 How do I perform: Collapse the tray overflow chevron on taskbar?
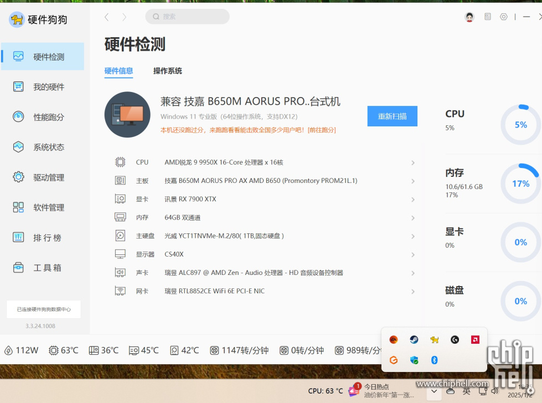435,391
